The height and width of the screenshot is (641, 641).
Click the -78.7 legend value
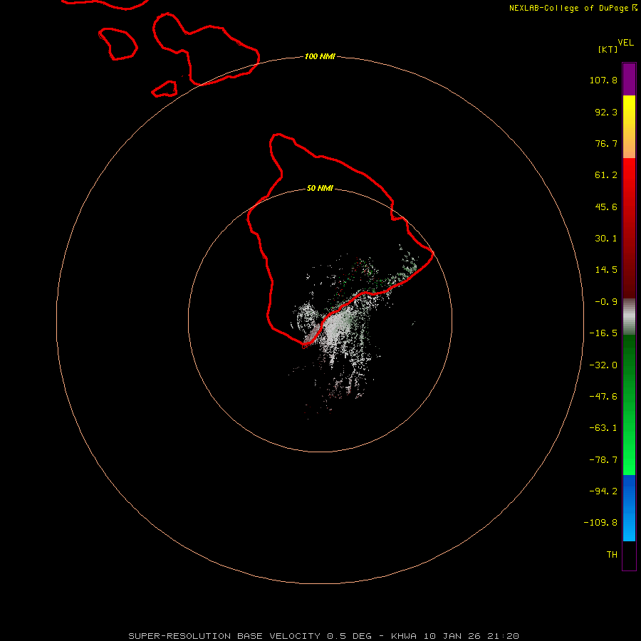603,460
